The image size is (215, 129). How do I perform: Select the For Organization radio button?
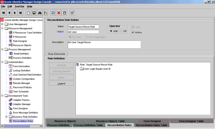(x=87, y=37)
